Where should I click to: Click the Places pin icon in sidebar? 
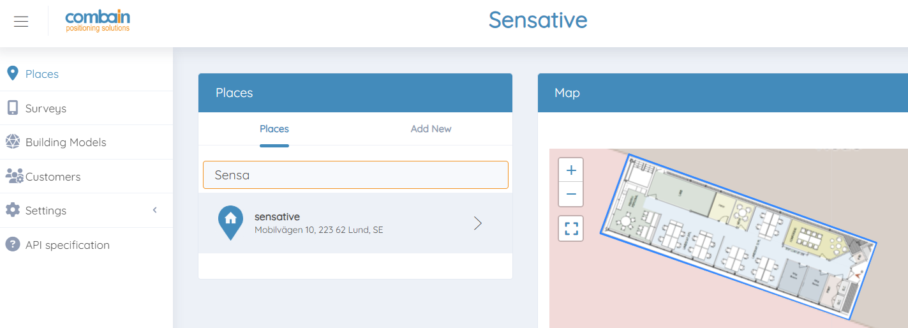pyautogui.click(x=12, y=73)
